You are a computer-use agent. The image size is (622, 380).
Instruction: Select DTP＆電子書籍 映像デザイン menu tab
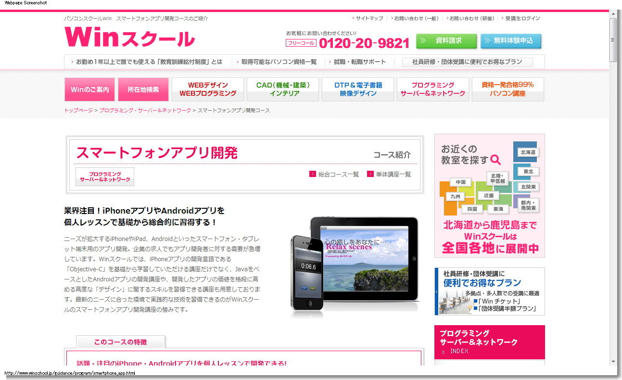click(358, 89)
